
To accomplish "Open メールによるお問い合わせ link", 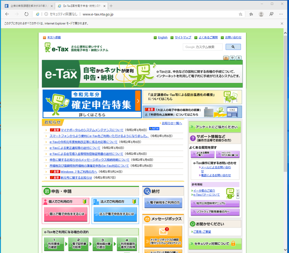I will pyautogui.click(x=216, y=169).
